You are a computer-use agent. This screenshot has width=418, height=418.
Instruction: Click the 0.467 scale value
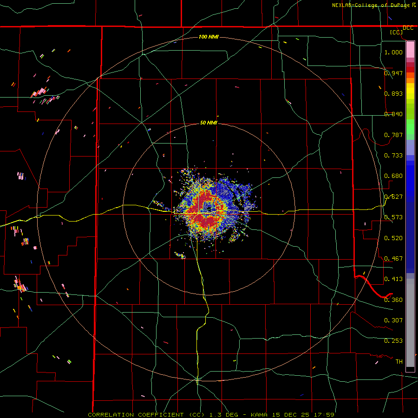click(x=393, y=259)
